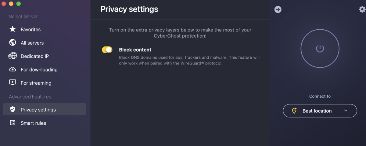Open settings with the gear icon
The width and height of the screenshot is (366, 146).
pyautogui.click(x=362, y=9)
